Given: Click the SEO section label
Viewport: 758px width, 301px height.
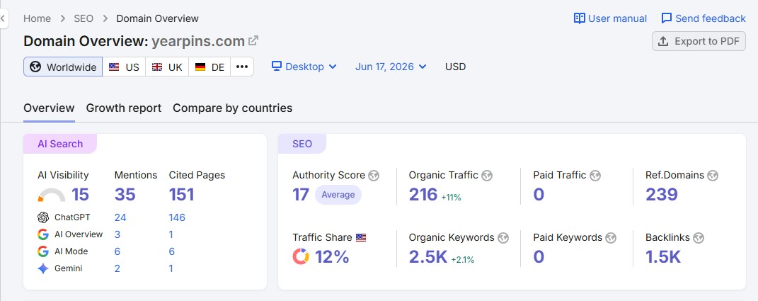Looking at the screenshot, I should pos(302,144).
